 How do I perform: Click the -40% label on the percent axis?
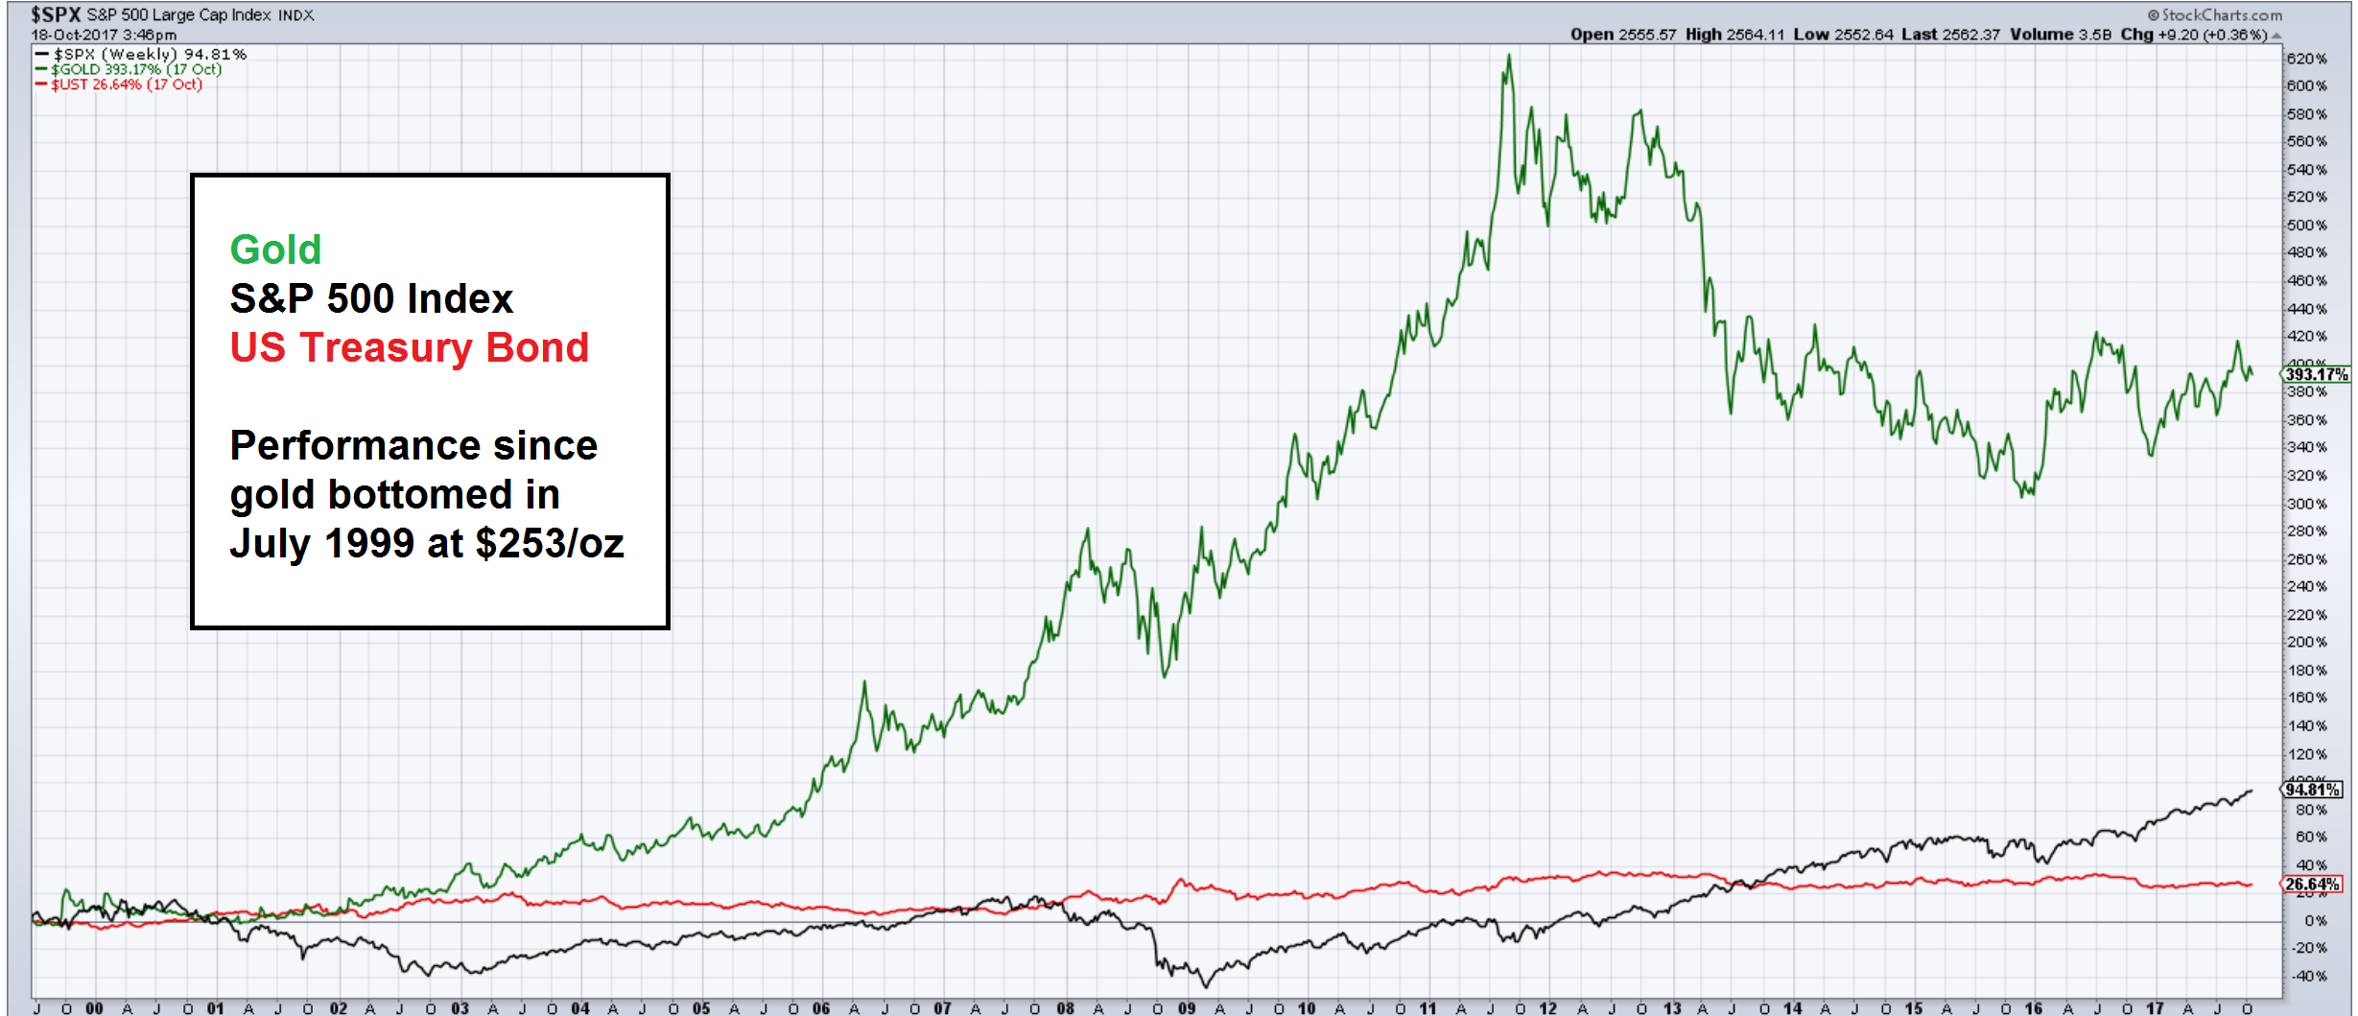tap(2309, 977)
